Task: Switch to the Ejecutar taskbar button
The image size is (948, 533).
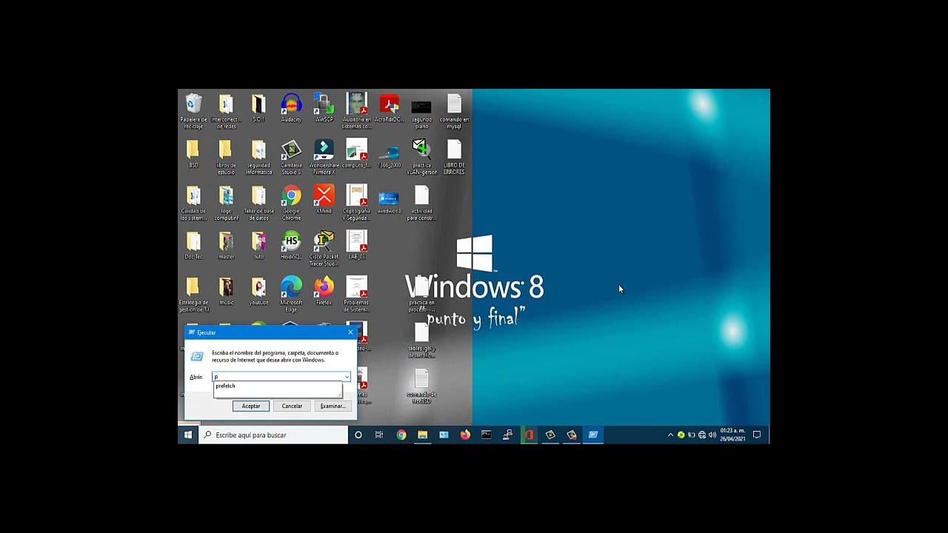Action: click(593, 435)
